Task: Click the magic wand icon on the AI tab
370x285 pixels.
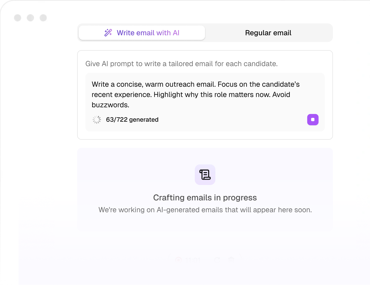Action: click(x=108, y=33)
